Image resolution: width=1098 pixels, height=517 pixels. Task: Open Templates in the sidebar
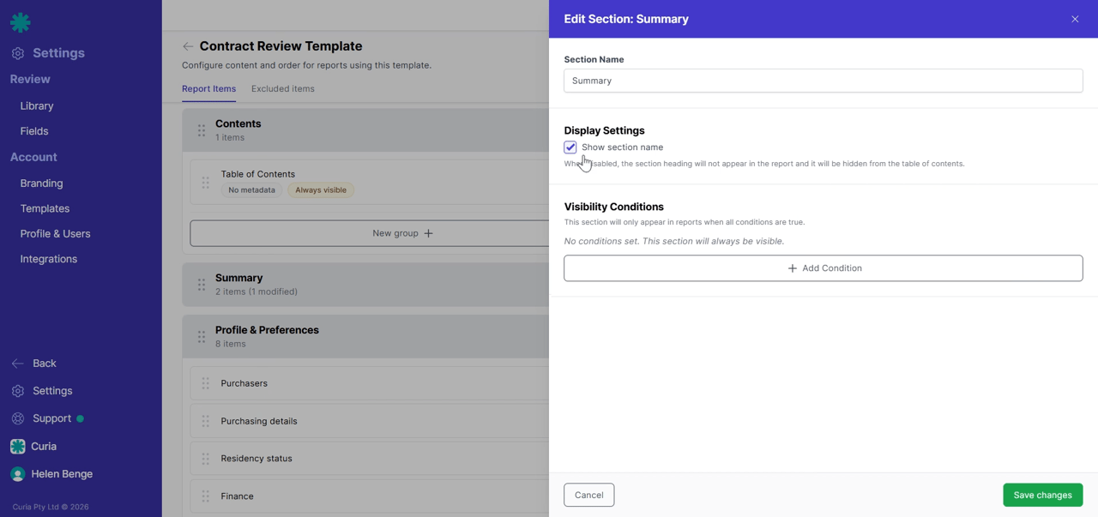pyautogui.click(x=45, y=208)
